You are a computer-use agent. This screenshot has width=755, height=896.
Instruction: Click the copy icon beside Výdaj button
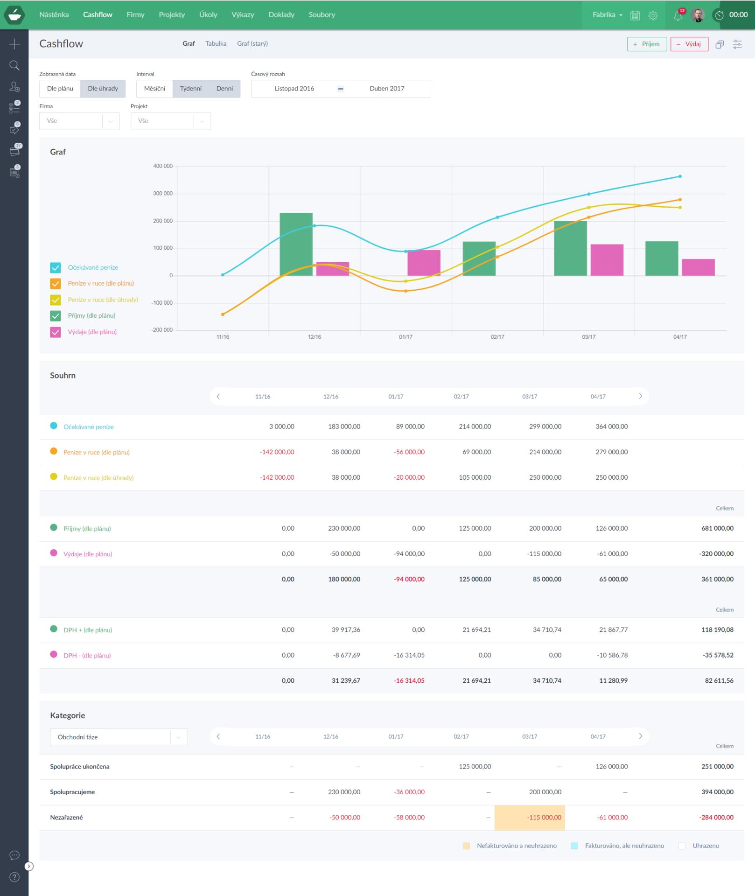[720, 44]
